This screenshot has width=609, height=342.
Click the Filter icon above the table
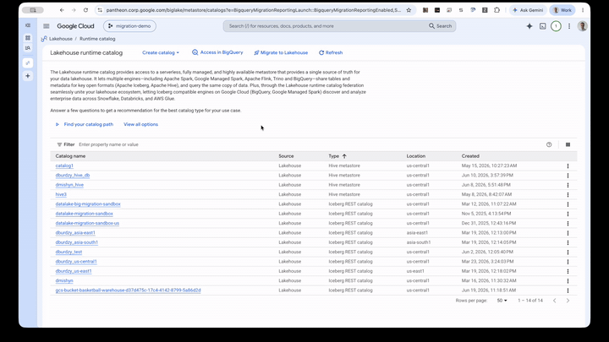pos(59,144)
